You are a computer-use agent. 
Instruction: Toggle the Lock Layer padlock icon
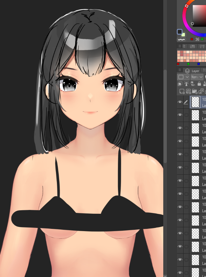(199, 84)
